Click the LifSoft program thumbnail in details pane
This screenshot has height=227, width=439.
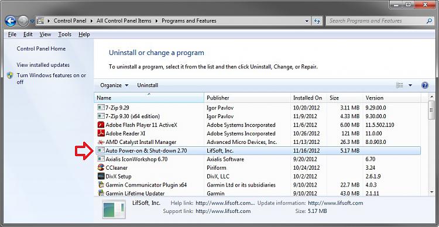[x=115, y=209]
